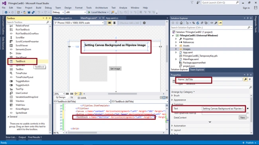
Task: Click View Code icon in Solution Explorer
Action: [x=212, y=23]
